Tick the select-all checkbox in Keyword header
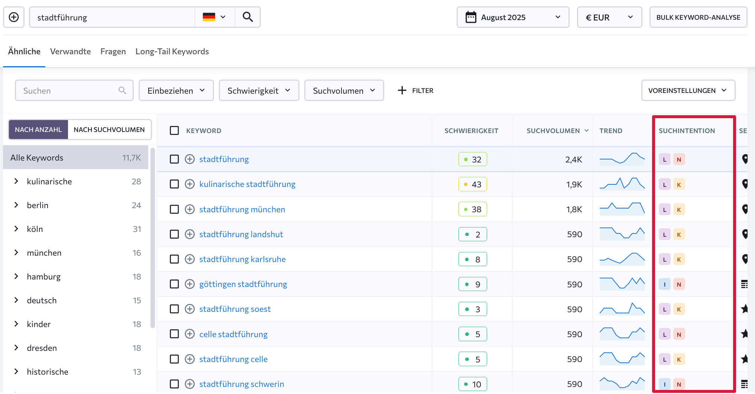The height and width of the screenshot is (394, 755). [174, 130]
